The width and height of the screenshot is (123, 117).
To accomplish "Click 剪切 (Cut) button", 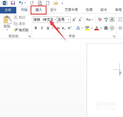I will click(20, 17).
